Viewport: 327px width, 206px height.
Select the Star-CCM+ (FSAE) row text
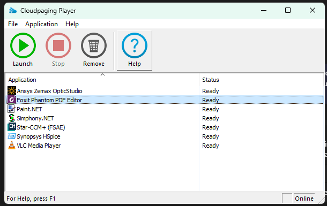(x=41, y=127)
